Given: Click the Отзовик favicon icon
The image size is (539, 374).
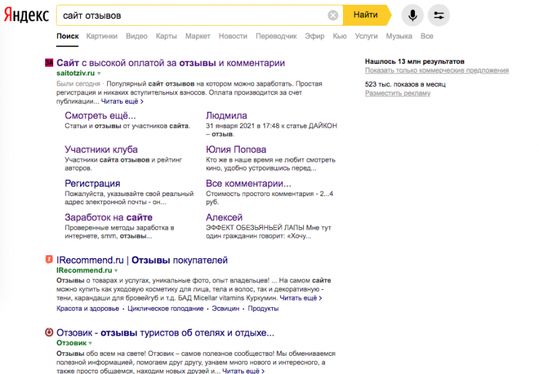Looking at the screenshot, I should tap(49, 332).
